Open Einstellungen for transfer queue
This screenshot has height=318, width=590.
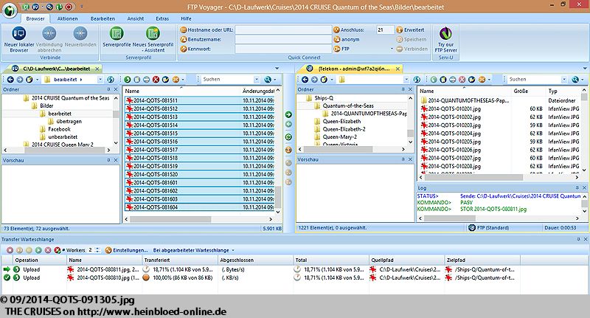click(126, 250)
